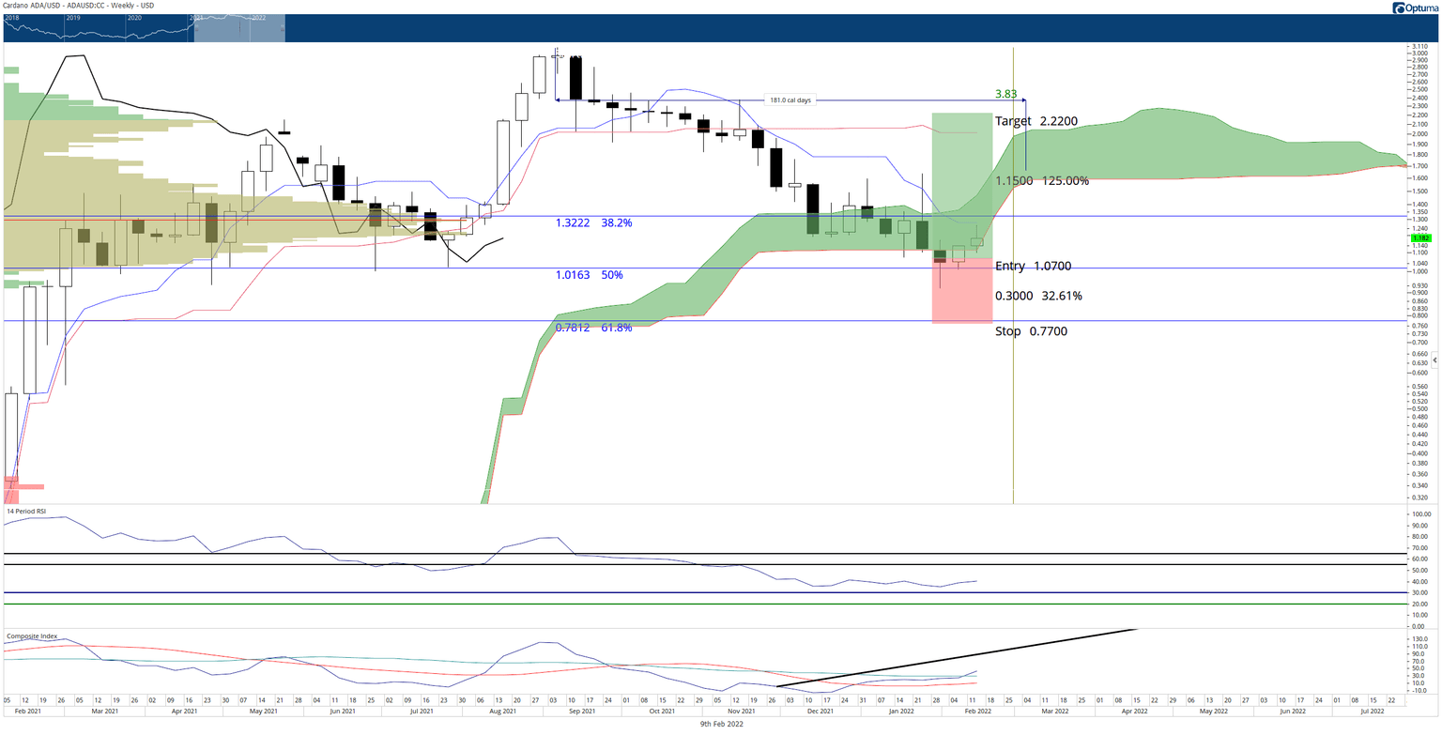Click 'Oct 2021' on the date axis
The height and width of the screenshot is (735, 1442).
pos(661,712)
